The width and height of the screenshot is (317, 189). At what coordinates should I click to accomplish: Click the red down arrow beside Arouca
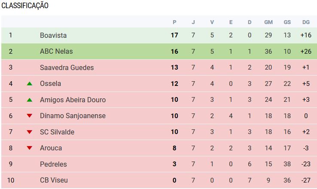29,148
